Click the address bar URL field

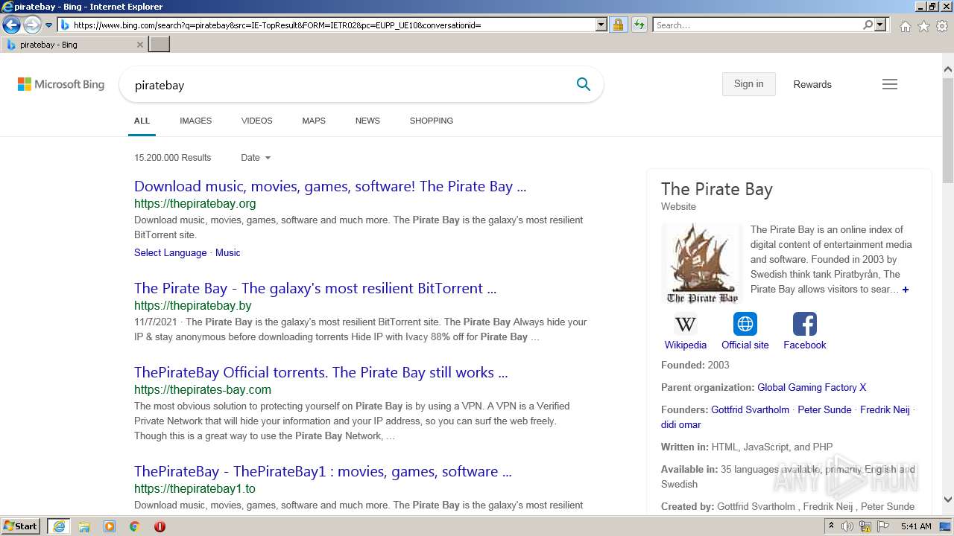click(x=332, y=25)
